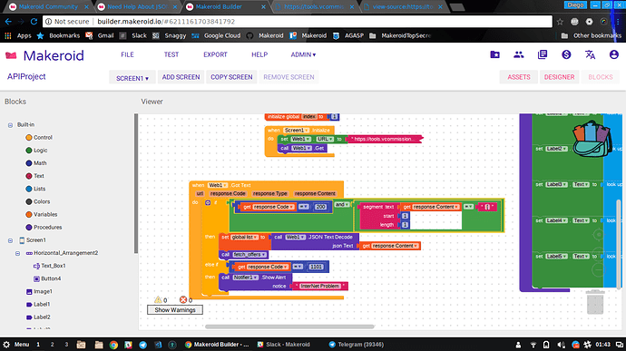
Task: Click the 1101 number block
Action: click(316, 267)
